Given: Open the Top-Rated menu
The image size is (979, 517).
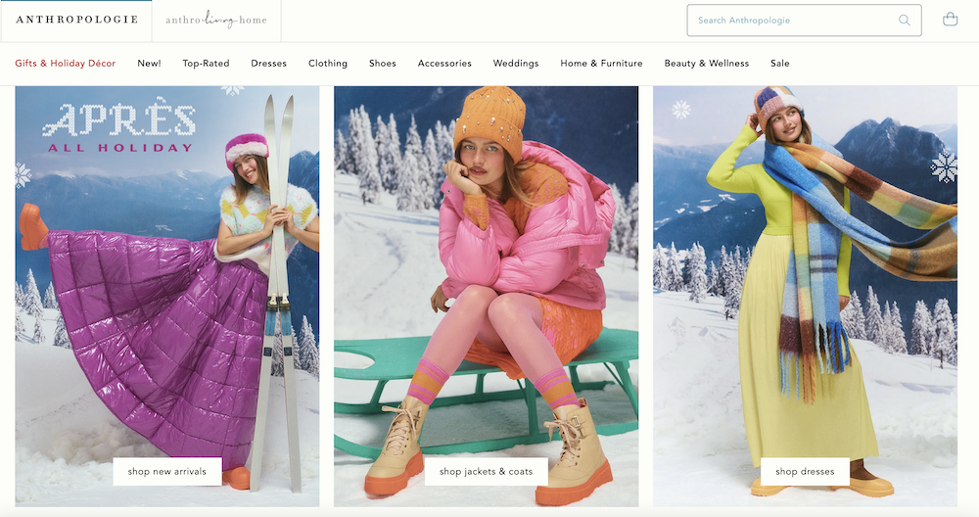Looking at the screenshot, I should pyautogui.click(x=206, y=64).
